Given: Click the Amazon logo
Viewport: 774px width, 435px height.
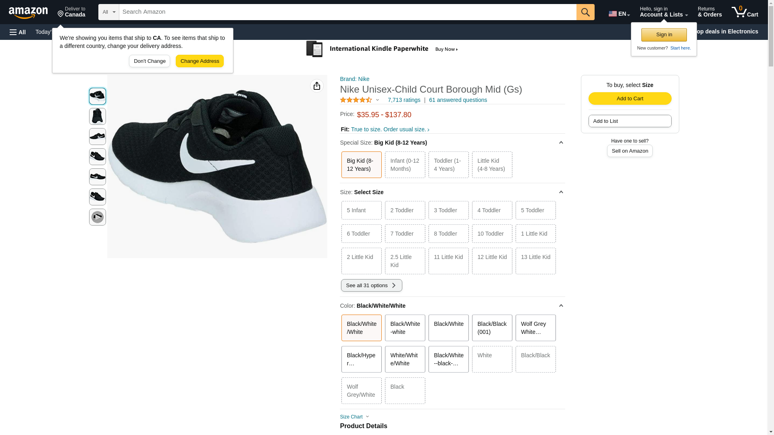Looking at the screenshot, I should tap(28, 12).
